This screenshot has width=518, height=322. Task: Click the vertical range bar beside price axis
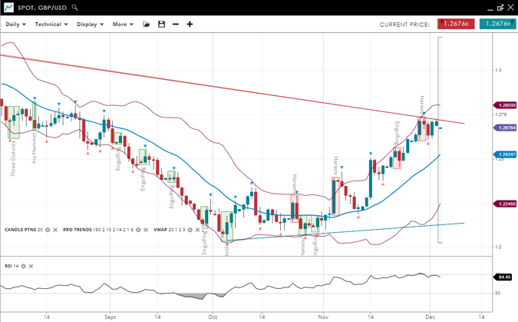pyautogui.click(x=440, y=140)
